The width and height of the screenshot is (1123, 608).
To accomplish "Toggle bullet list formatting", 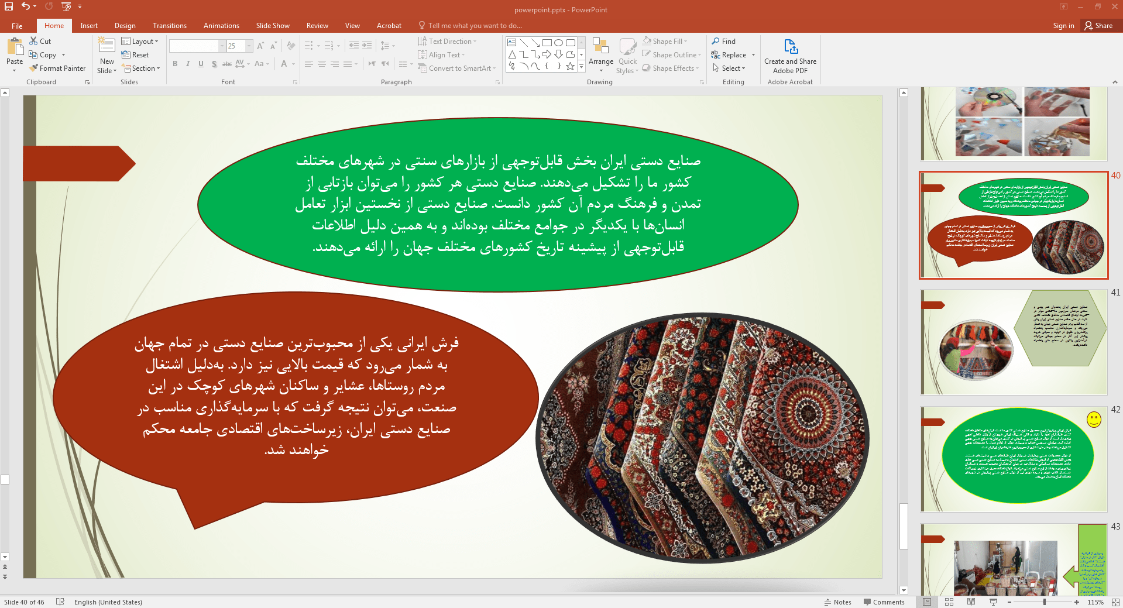I will [x=308, y=46].
